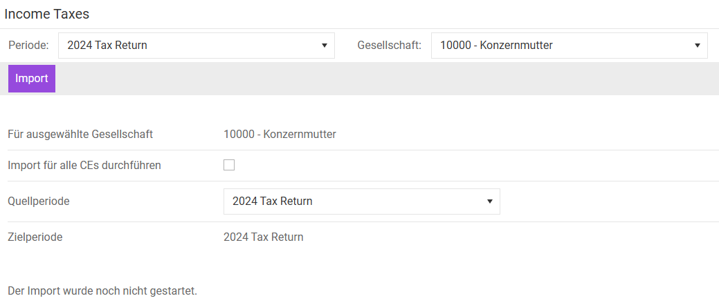The width and height of the screenshot is (719, 305).
Task: Click the 'Periode:' field label
Action: [28, 46]
